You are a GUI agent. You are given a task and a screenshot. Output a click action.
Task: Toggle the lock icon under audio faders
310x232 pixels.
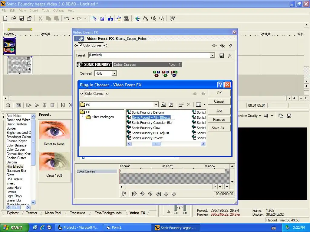(168, 212)
